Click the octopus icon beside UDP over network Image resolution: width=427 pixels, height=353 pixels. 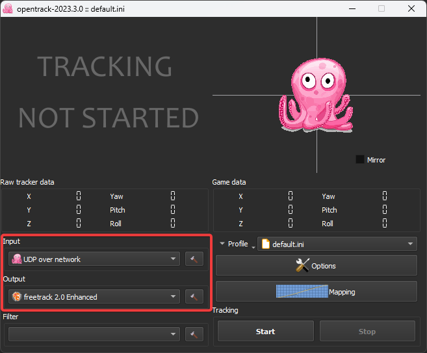[x=17, y=259]
